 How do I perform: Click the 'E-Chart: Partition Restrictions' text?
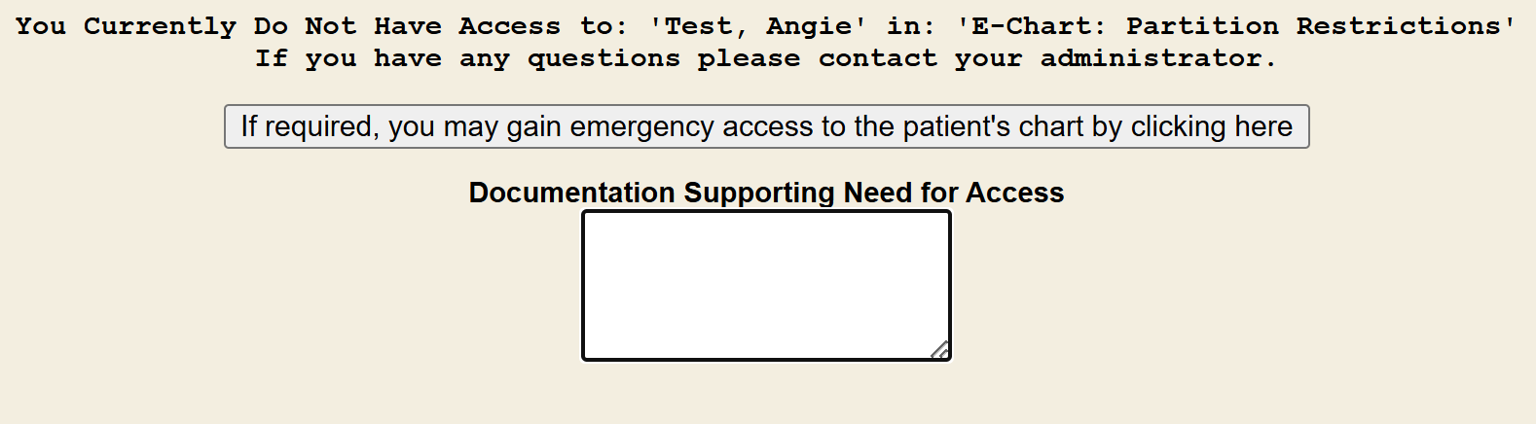click(x=1235, y=26)
